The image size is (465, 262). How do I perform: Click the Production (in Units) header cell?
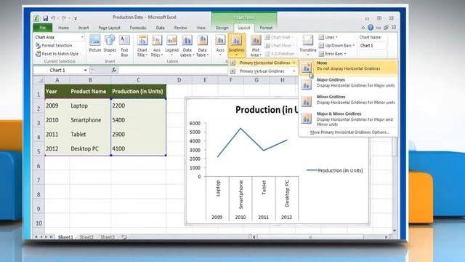tap(138, 92)
